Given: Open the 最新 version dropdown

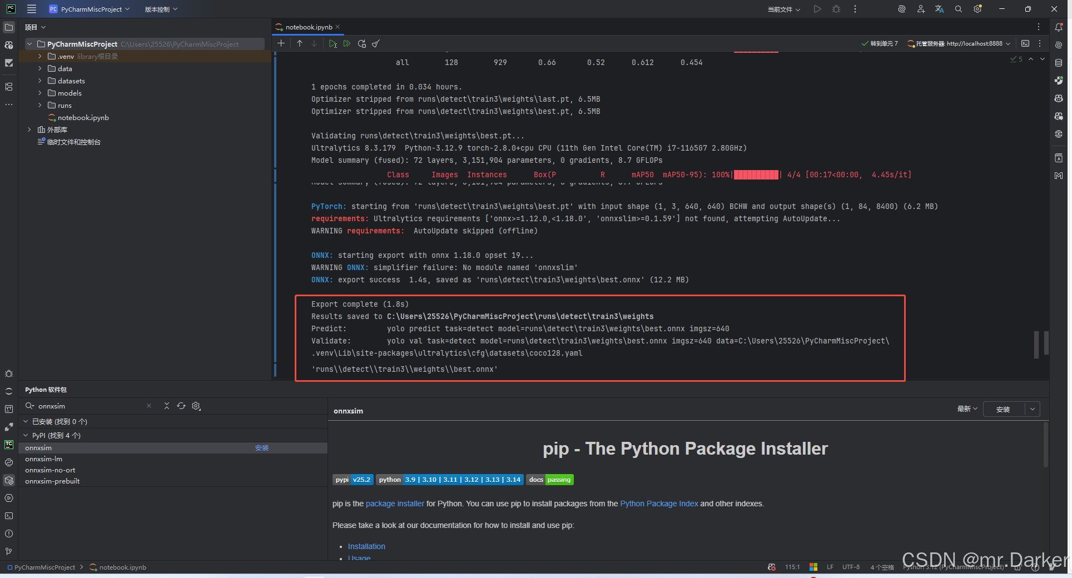Looking at the screenshot, I should [x=967, y=409].
